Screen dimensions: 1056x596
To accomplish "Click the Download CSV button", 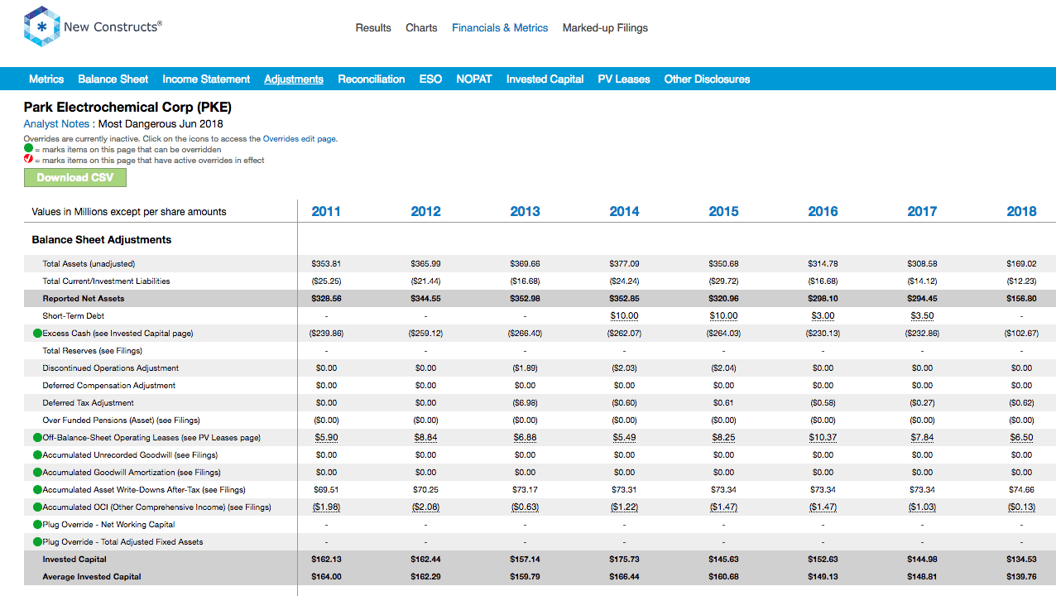I will [x=75, y=177].
